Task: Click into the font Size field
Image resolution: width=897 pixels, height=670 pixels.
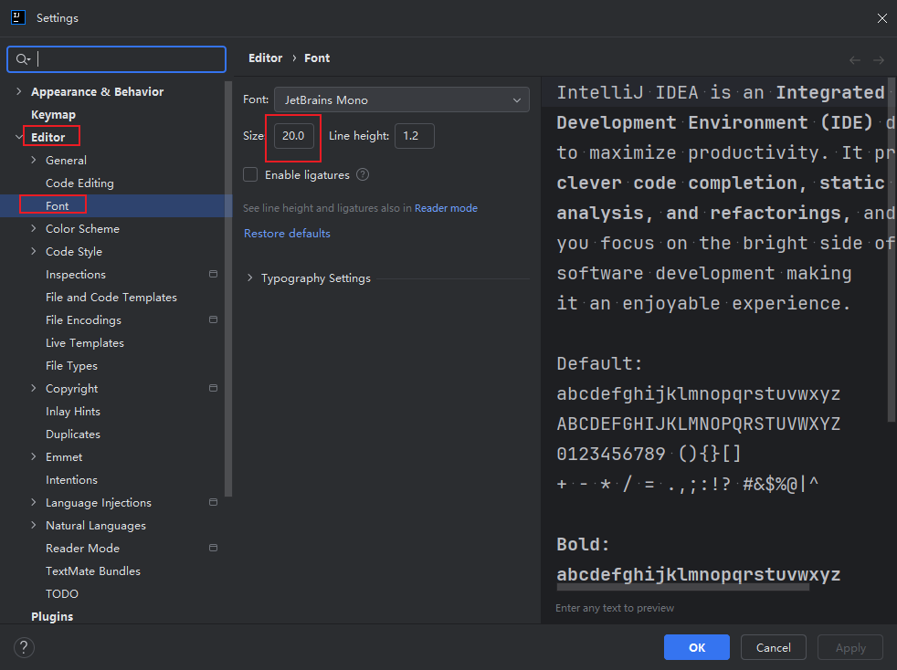Action: click(x=294, y=136)
